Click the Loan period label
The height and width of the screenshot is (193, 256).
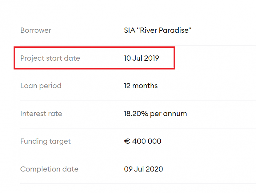pyautogui.click(x=41, y=86)
